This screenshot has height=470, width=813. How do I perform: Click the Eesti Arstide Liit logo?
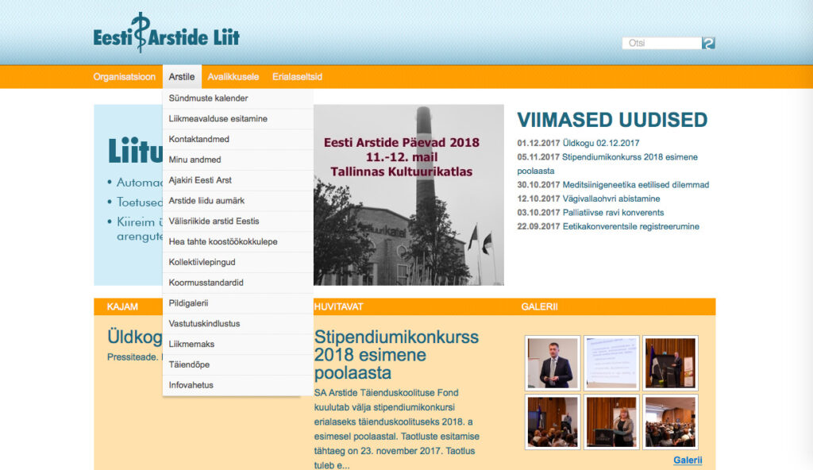tap(167, 33)
